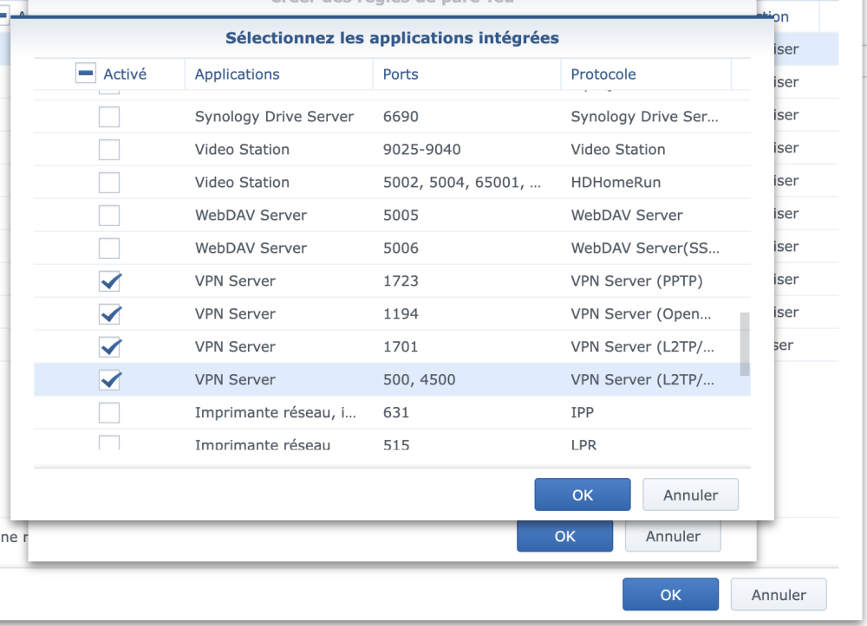
Task: Enable WebDAV Server port 5006 checkbox
Action: [x=109, y=248]
